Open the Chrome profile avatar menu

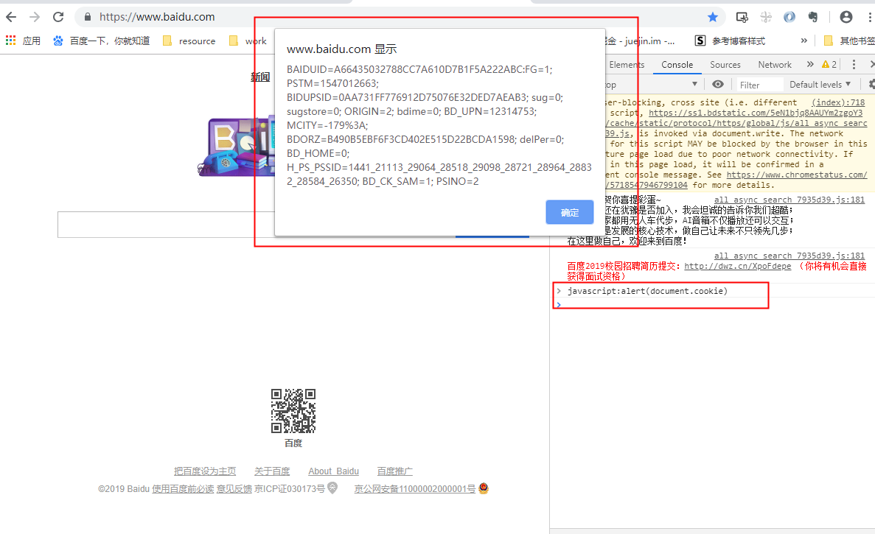click(846, 17)
